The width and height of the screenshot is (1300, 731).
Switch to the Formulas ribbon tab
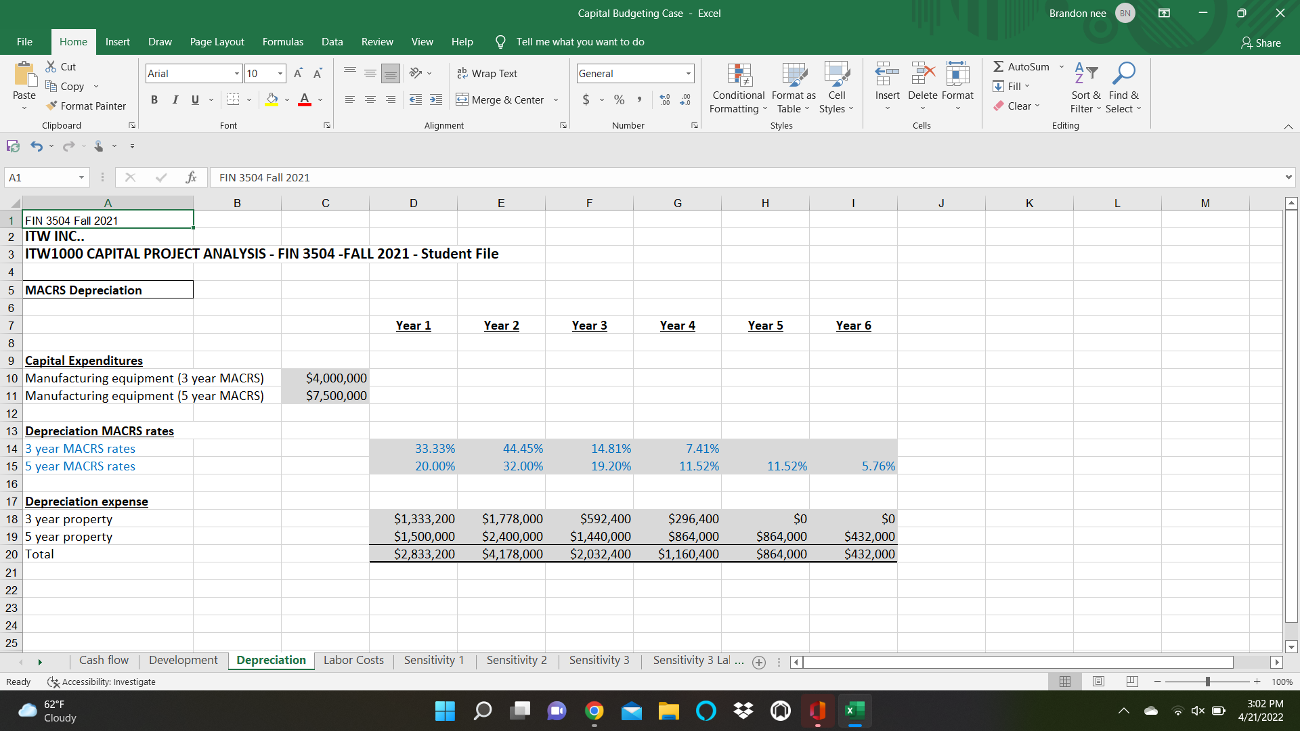[x=282, y=41]
